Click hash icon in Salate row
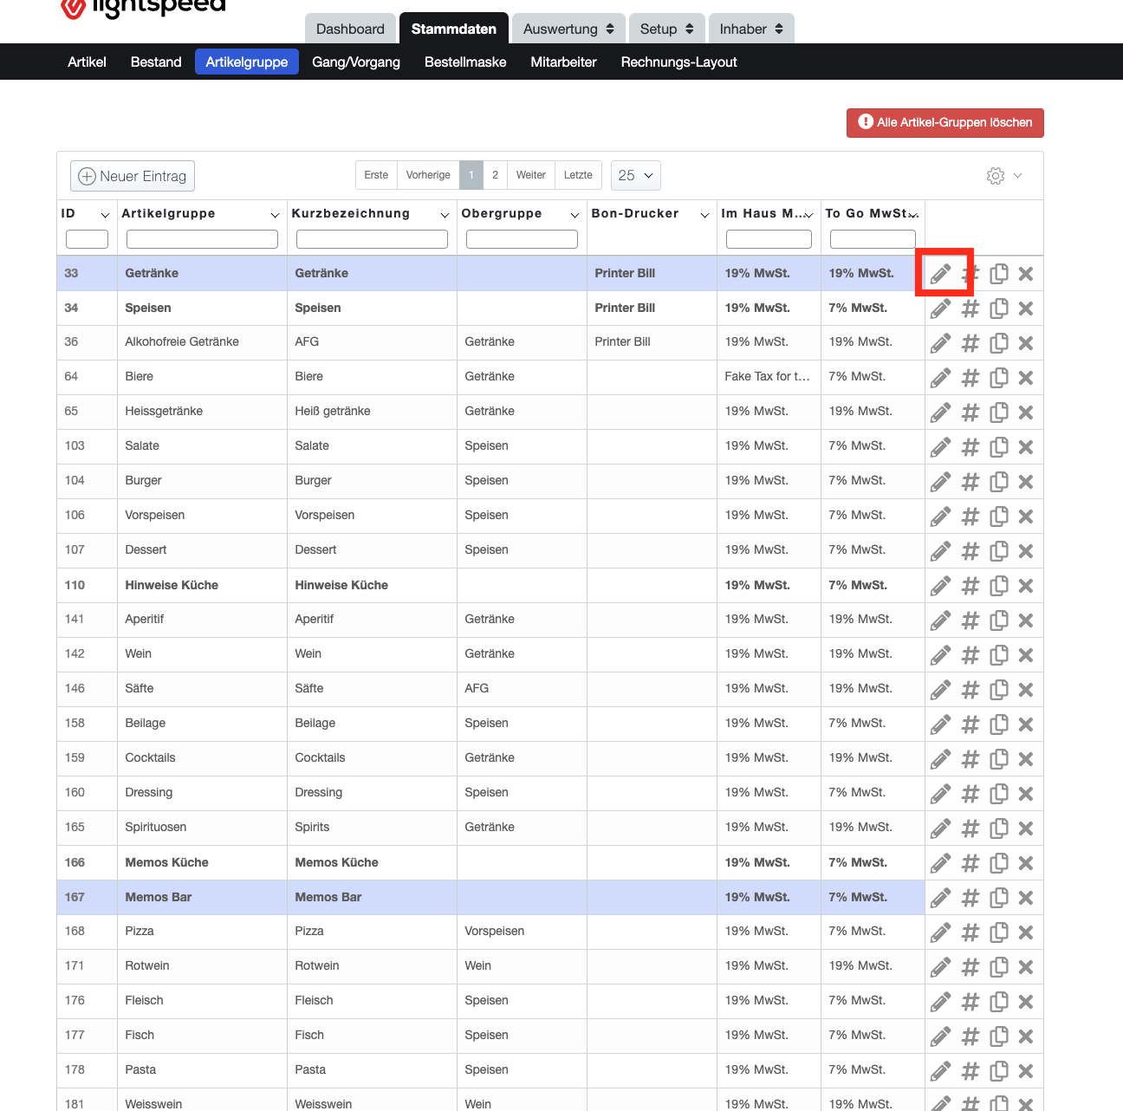Viewport: 1123px width, 1111px height. [970, 447]
